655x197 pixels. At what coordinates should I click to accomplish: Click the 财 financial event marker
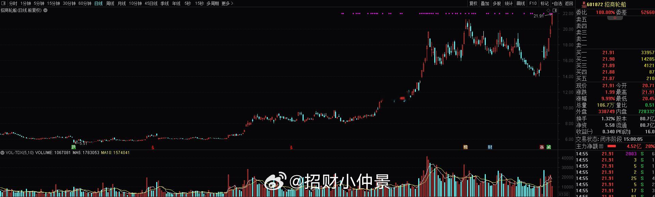490,147
